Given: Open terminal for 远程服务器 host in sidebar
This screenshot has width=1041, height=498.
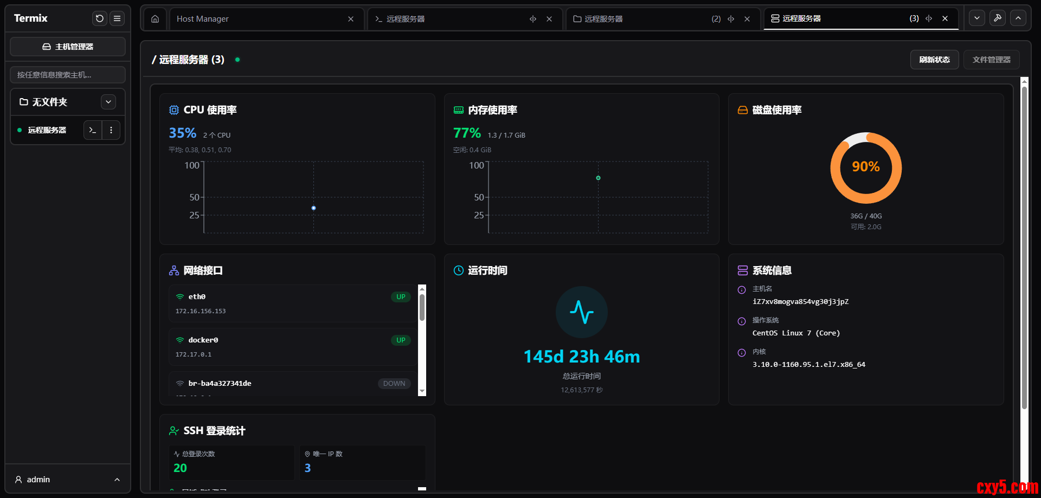Looking at the screenshot, I should pyautogui.click(x=93, y=130).
